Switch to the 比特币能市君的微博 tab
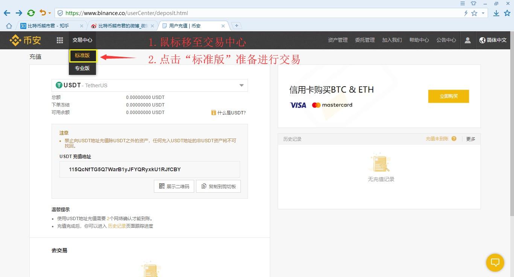This screenshot has width=514, height=277. [123, 26]
